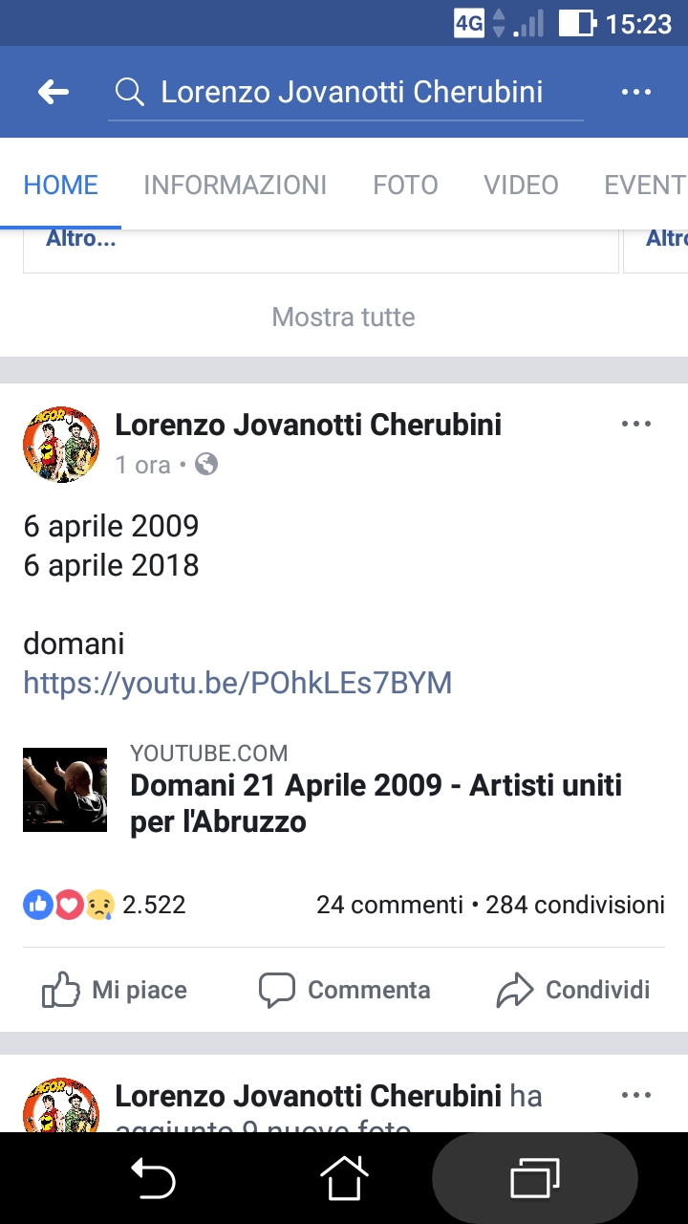Select the HOME tab
The image size is (688, 1224).
coord(61,185)
